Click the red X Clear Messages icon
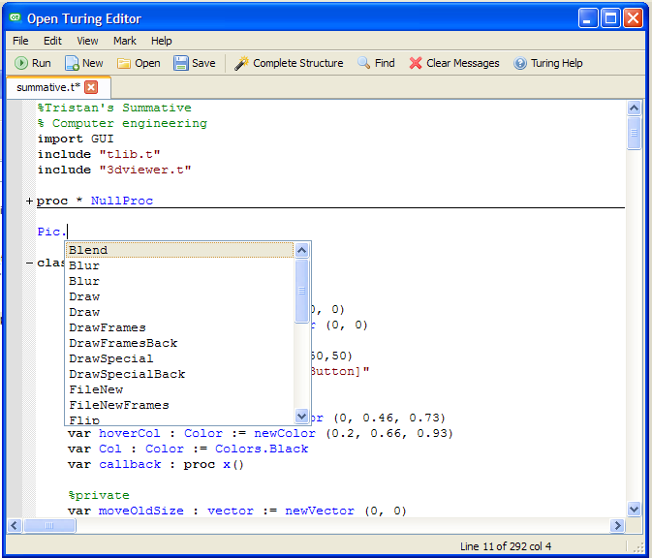This screenshot has width=652, height=558. point(416,63)
